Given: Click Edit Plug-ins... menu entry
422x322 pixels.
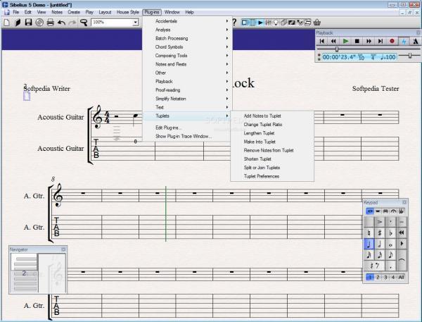Looking at the screenshot, I should (168, 127).
